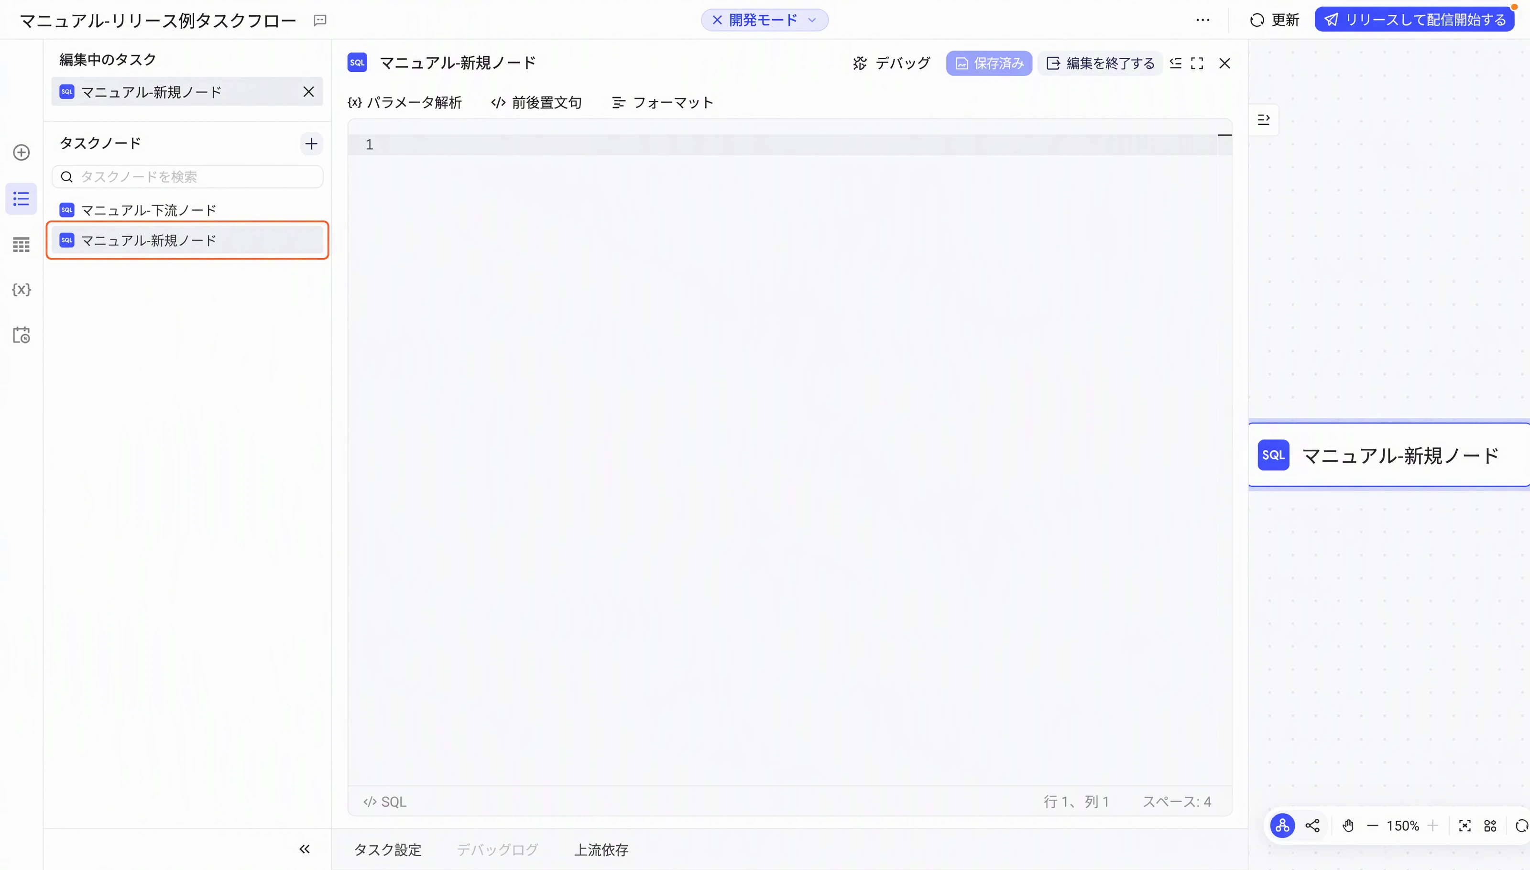Switch to タスク設定 tab
The width and height of the screenshot is (1530, 870).
point(387,850)
